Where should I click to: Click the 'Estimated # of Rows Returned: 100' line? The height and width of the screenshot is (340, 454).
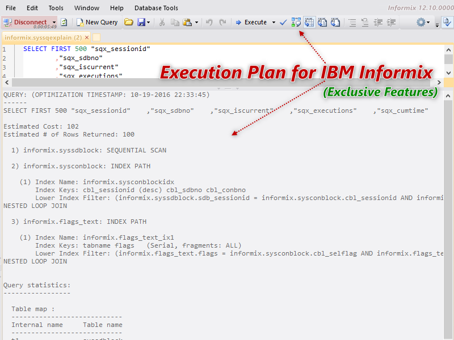pos(69,134)
